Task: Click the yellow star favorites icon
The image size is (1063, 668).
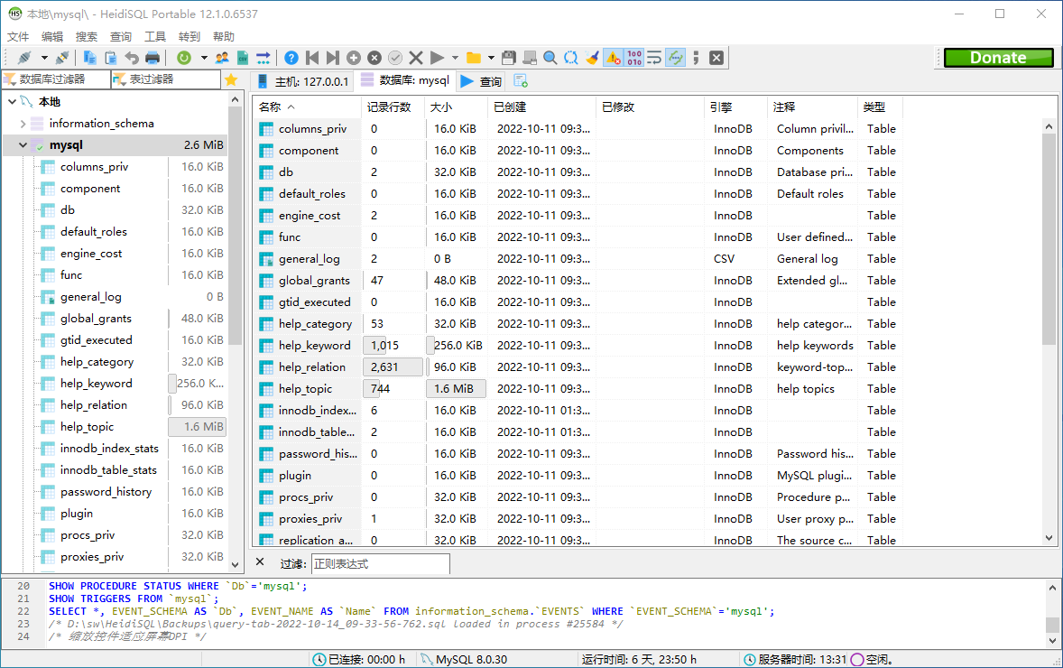Action: (x=231, y=79)
